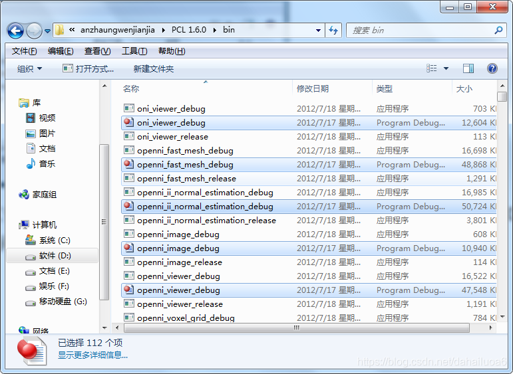Click the openni_ii_normal_estimation_release file icon

[129, 219]
